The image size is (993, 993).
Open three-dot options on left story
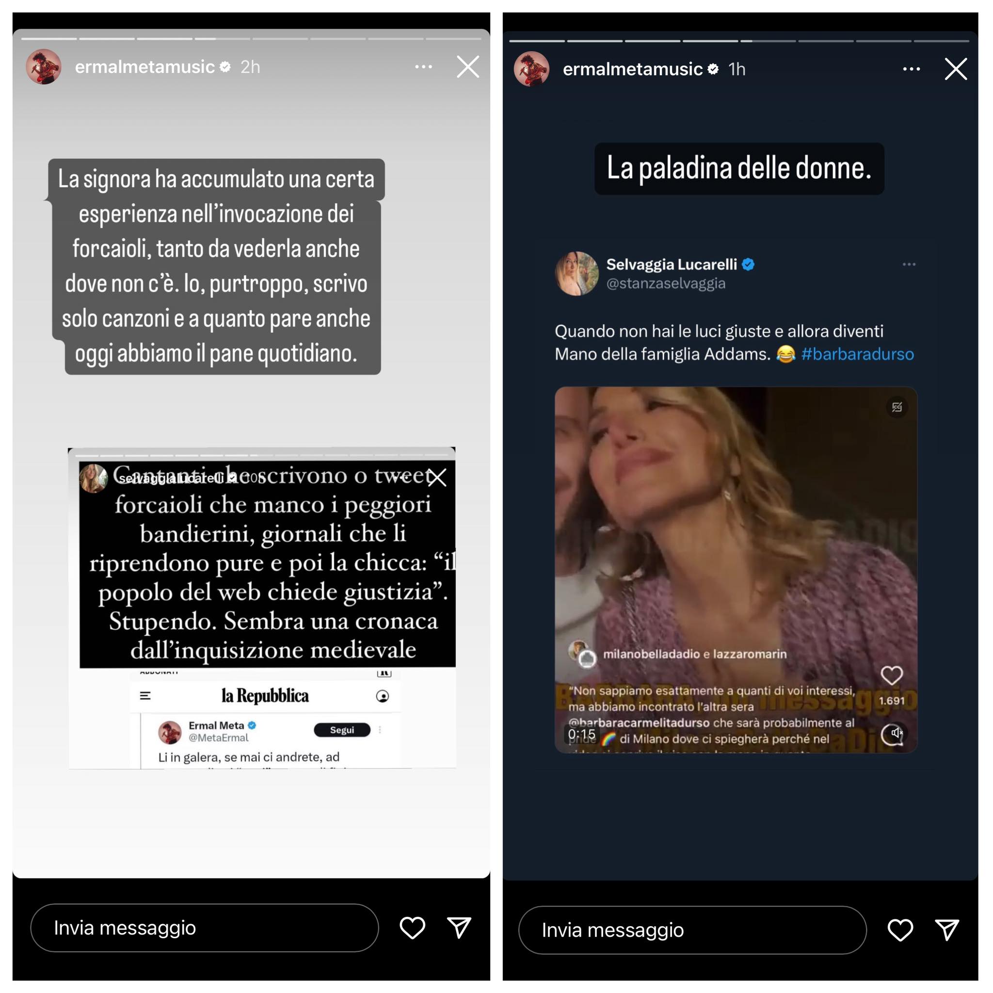point(423,67)
